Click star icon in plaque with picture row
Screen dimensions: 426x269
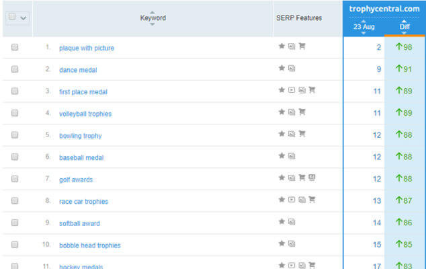coord(282,46)
